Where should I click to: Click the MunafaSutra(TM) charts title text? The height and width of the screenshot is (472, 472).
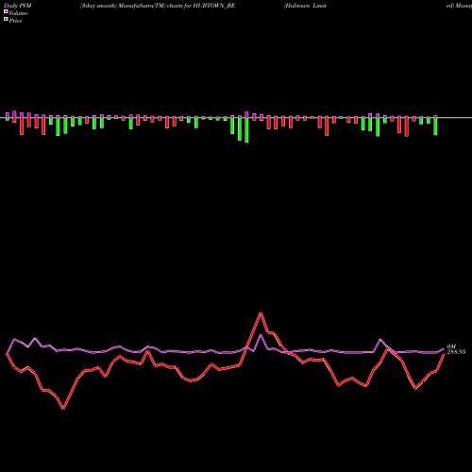click(158, 6)
